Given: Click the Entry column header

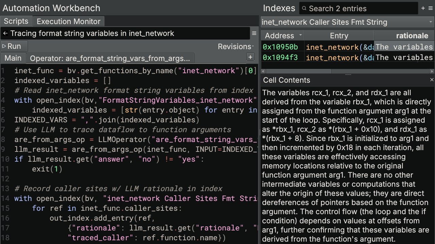Looking at the screenshot, I should tap(339, 36).
